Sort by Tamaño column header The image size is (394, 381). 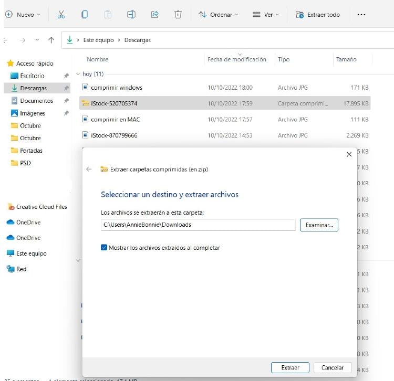click(x=346, y=59)
